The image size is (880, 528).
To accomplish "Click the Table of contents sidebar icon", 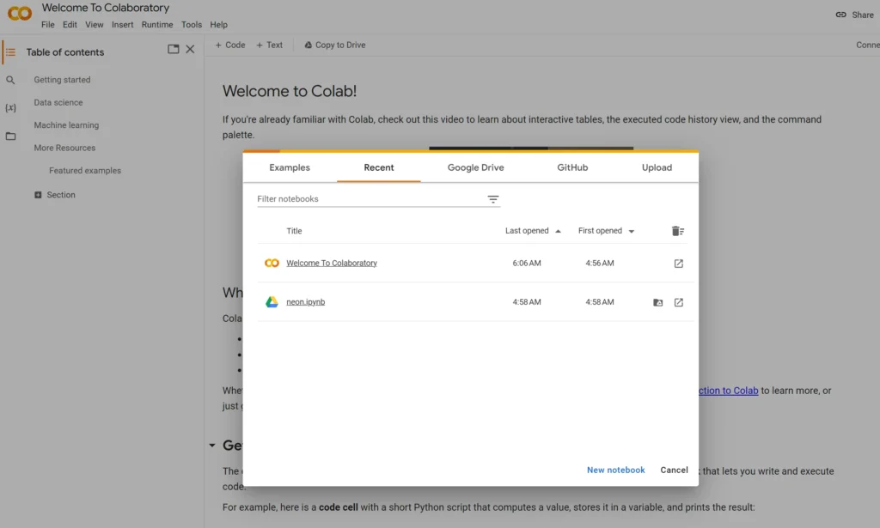I will tap(10, 52).
